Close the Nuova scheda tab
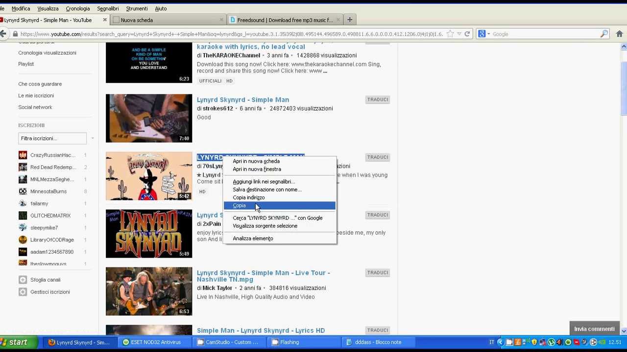 (221, 20)
